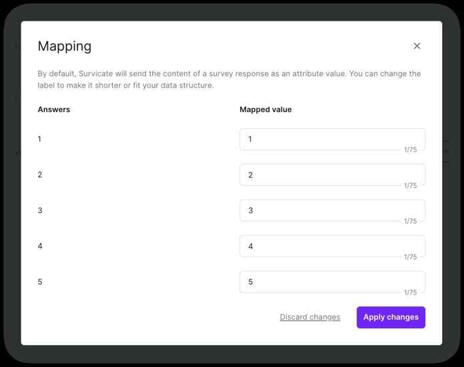Click the 1/75 counter of last field

point(411,292)
